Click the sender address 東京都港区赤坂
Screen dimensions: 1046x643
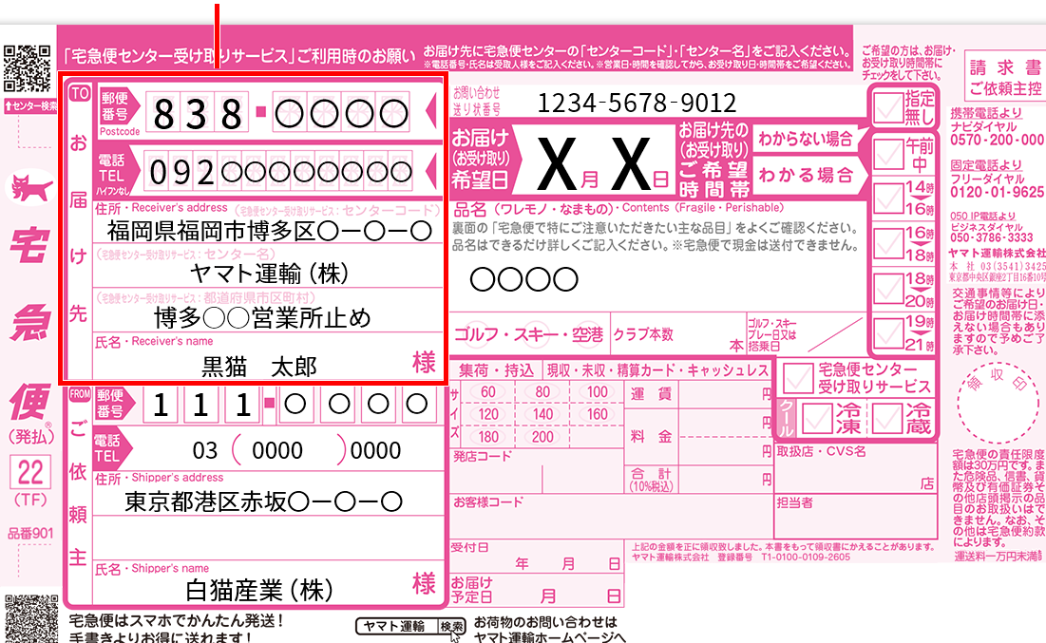pos(263,501)
